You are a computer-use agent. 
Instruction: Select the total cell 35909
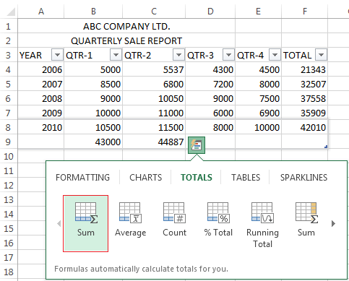tap(305, 113)
